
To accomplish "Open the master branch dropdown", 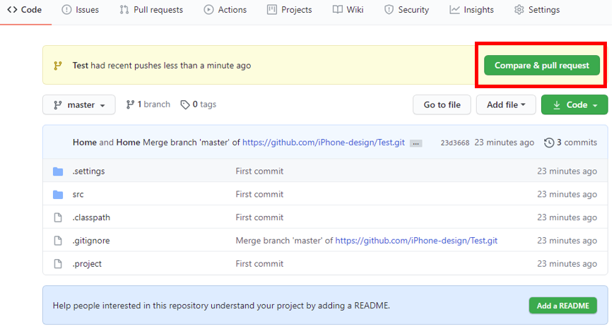I will (79, 105).
